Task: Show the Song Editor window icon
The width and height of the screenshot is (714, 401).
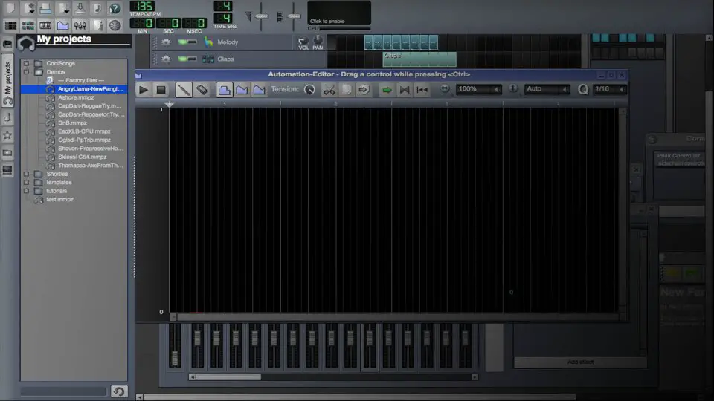Action: click(x=10, y=25)
